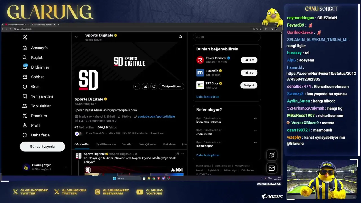
Task: Switch to the Makaleler tab
Action: pyautogui.click(x=169, y=144)
